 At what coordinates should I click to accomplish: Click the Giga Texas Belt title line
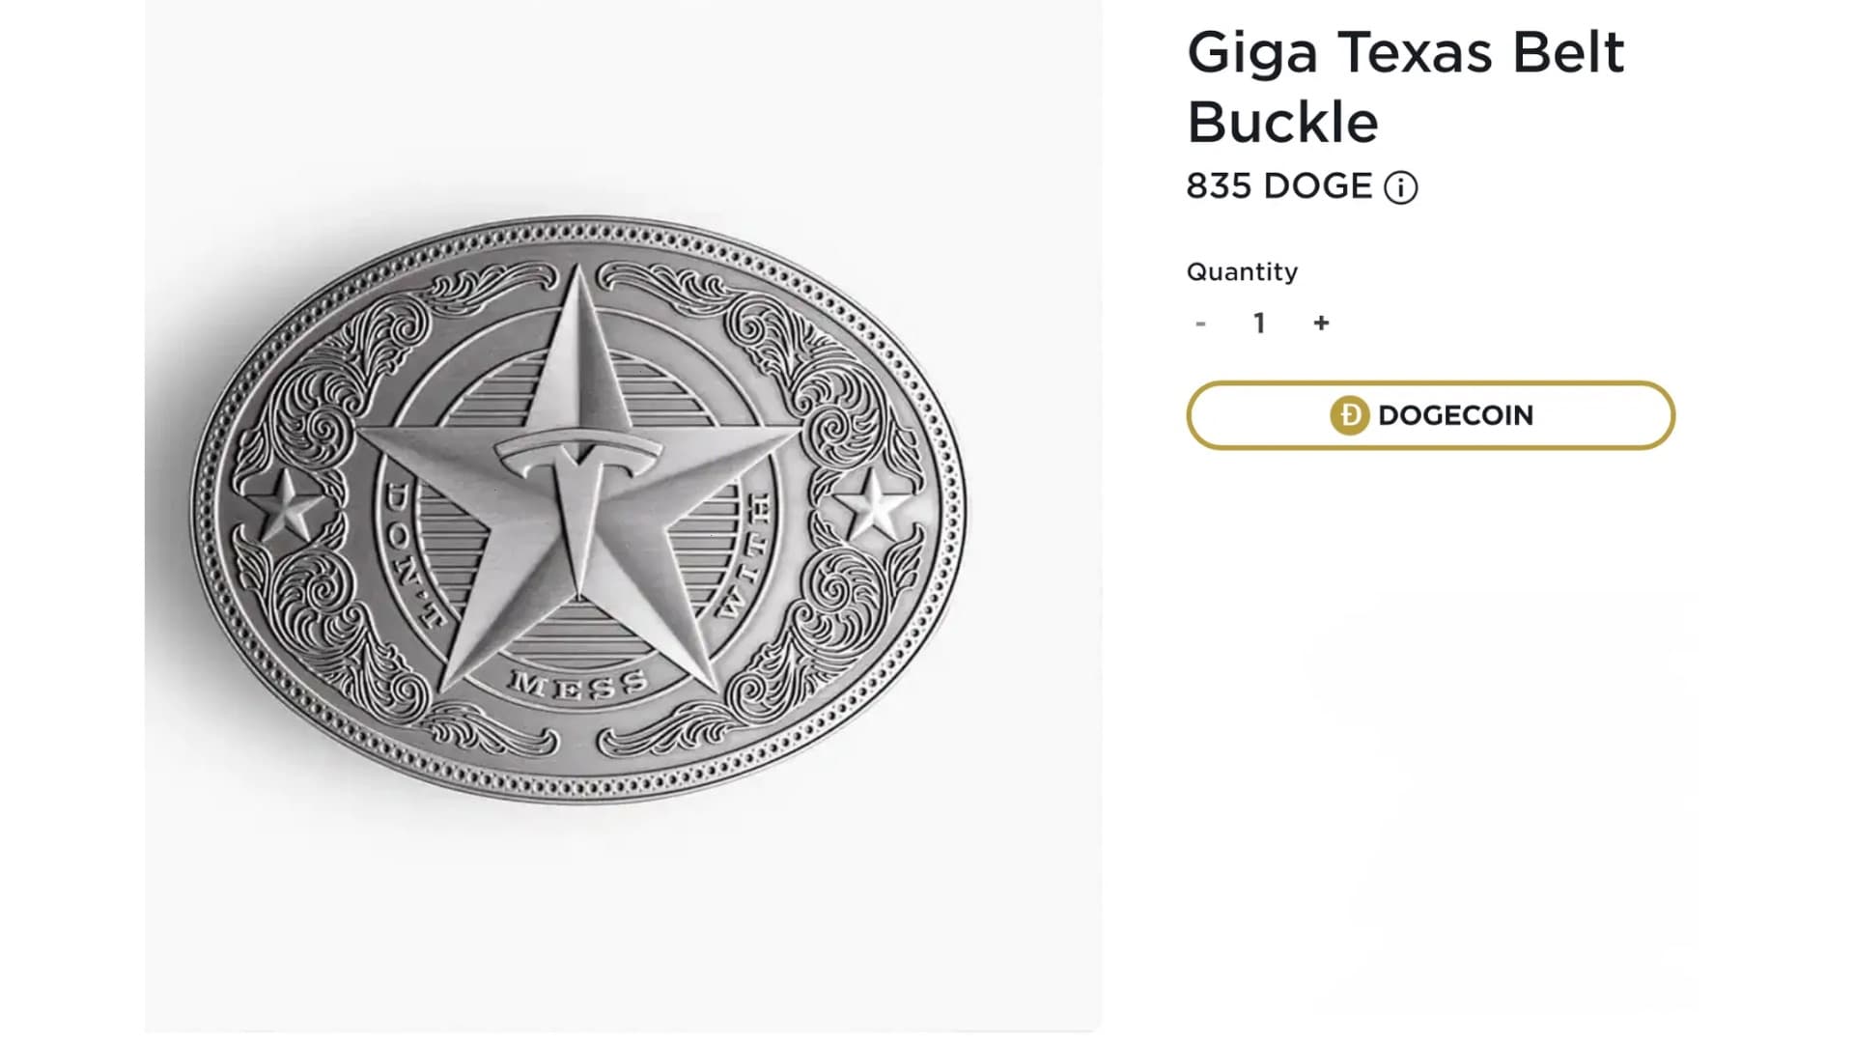(x=1405, y=52)
